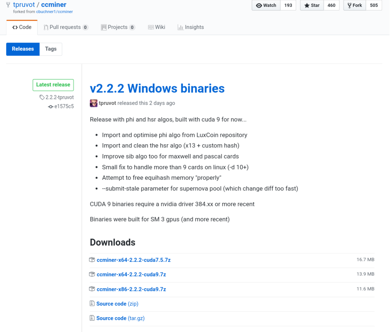
Task: Click 'released this 2 days ago' text
Action: (146, 103)
